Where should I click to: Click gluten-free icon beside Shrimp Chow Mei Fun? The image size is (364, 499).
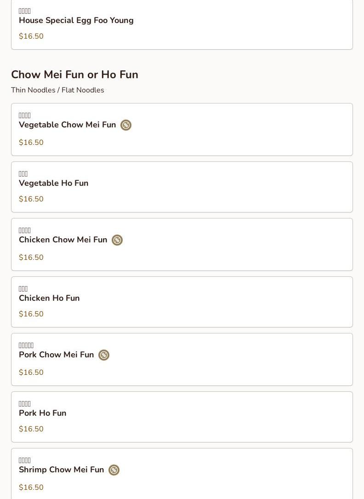tap(114, 470)
